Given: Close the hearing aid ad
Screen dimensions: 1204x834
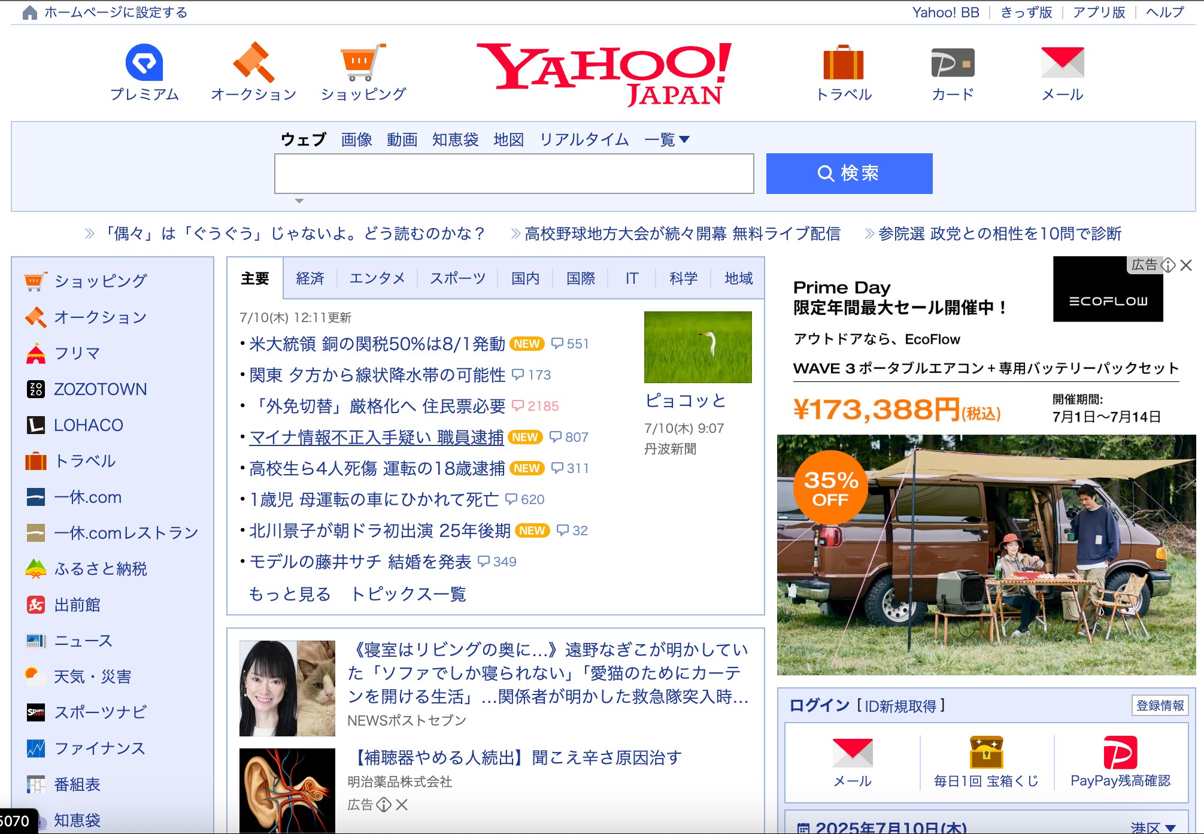Looking at the screenshot, I should [x=402, y=805].
